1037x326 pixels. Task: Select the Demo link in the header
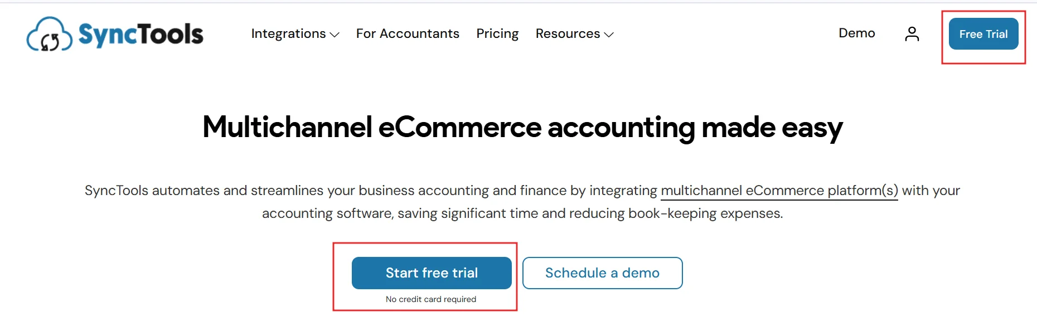(x=856, y=33)
